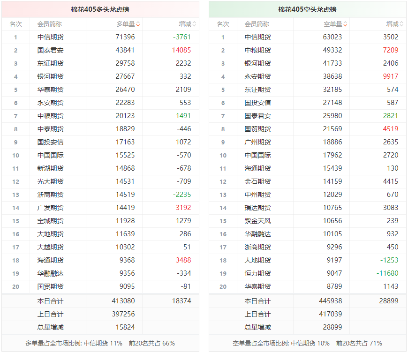The width and height of the screenshot is (408, 353).
Task: Select 中粮期货 in short table rank 2
Action: click(x=257, y=50)
